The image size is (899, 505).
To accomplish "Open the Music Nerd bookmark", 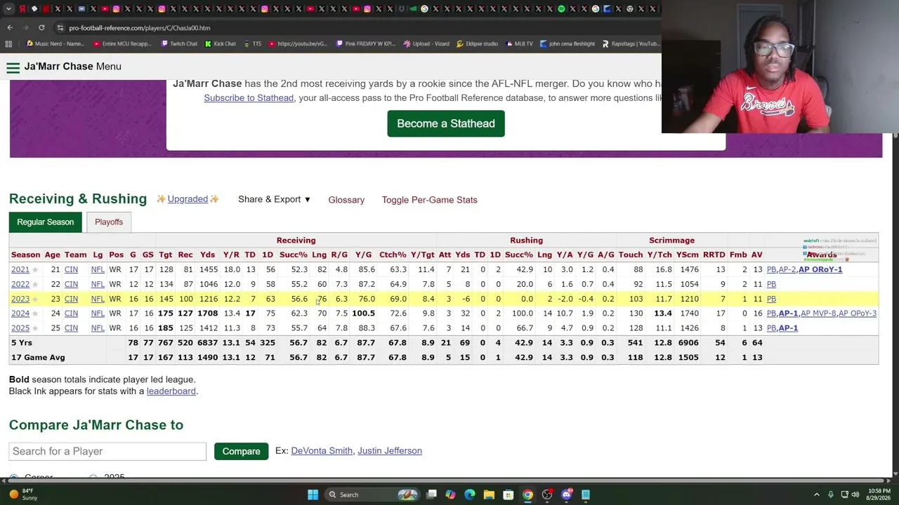I will [55, 43].
